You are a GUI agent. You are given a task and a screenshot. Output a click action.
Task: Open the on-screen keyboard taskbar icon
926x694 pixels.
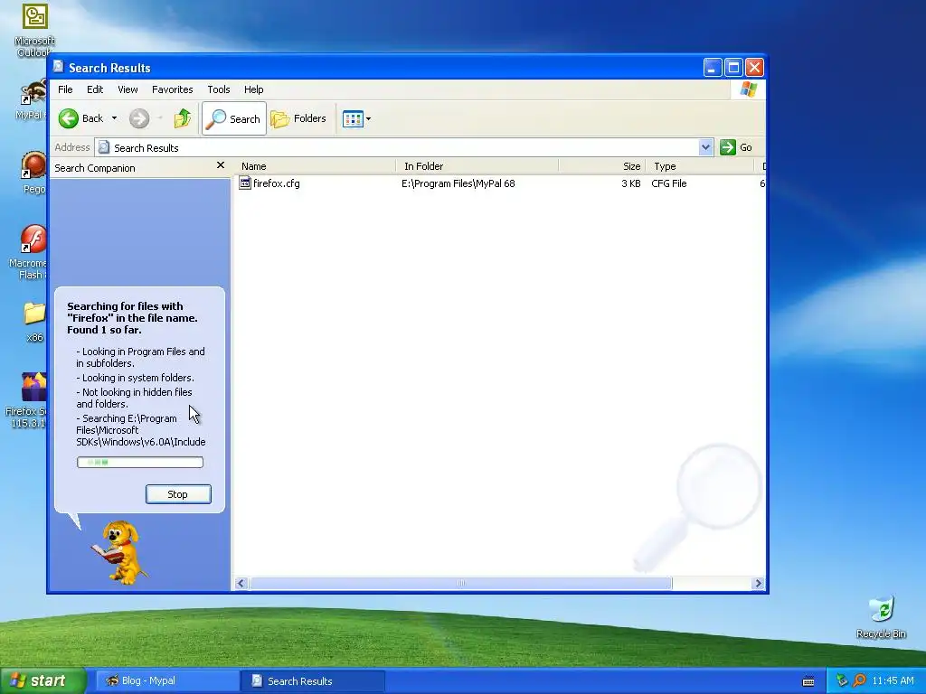(808, 681)
